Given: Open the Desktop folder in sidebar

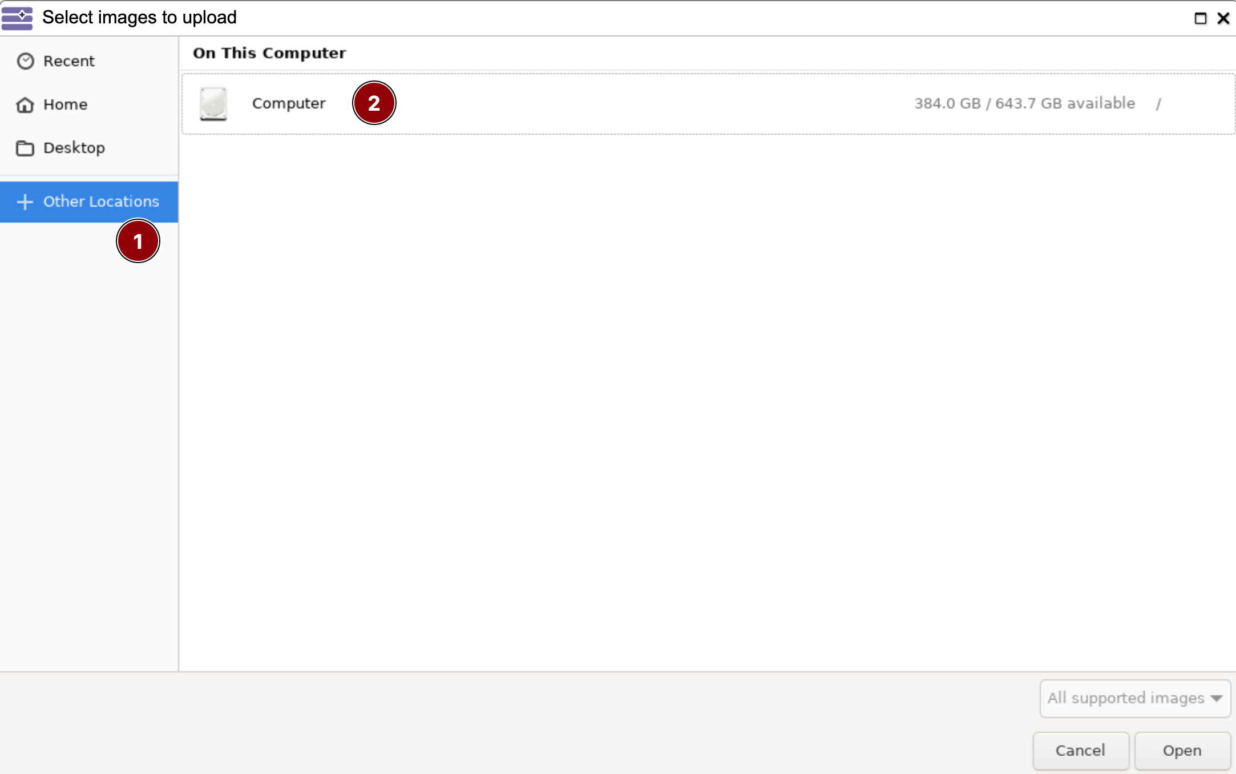Looking at the screenshot, I should 89,148.
